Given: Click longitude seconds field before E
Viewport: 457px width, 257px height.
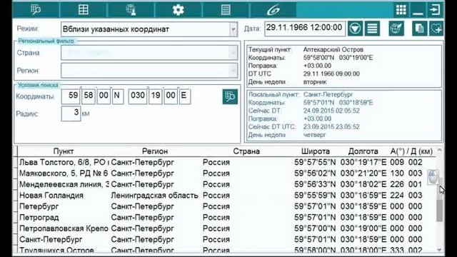Looking at the screenshot, I should point(171,96).
